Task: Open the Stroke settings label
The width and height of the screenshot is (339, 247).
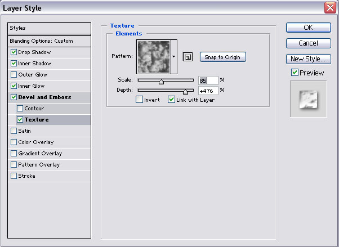Action: (26, 176)
